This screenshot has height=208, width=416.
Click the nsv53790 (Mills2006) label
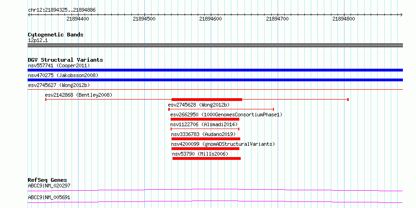click(x=200, y=154)
